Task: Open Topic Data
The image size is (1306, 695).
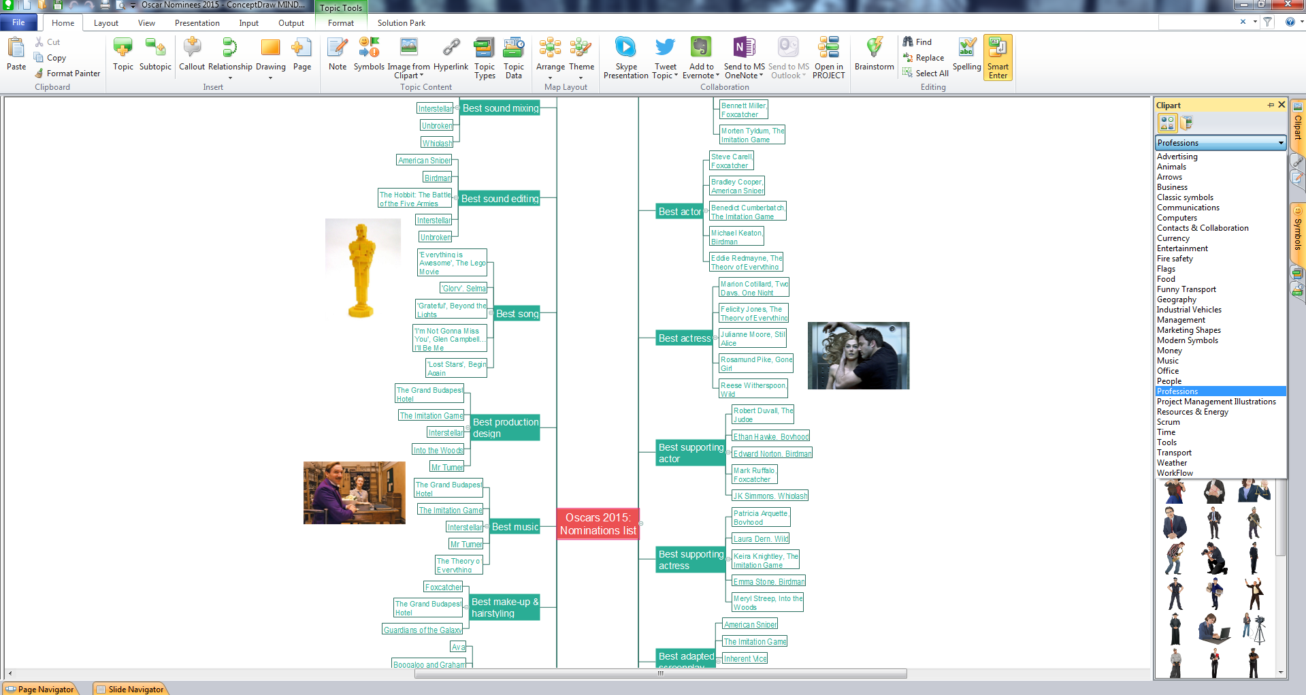Action: coord(514,59)
